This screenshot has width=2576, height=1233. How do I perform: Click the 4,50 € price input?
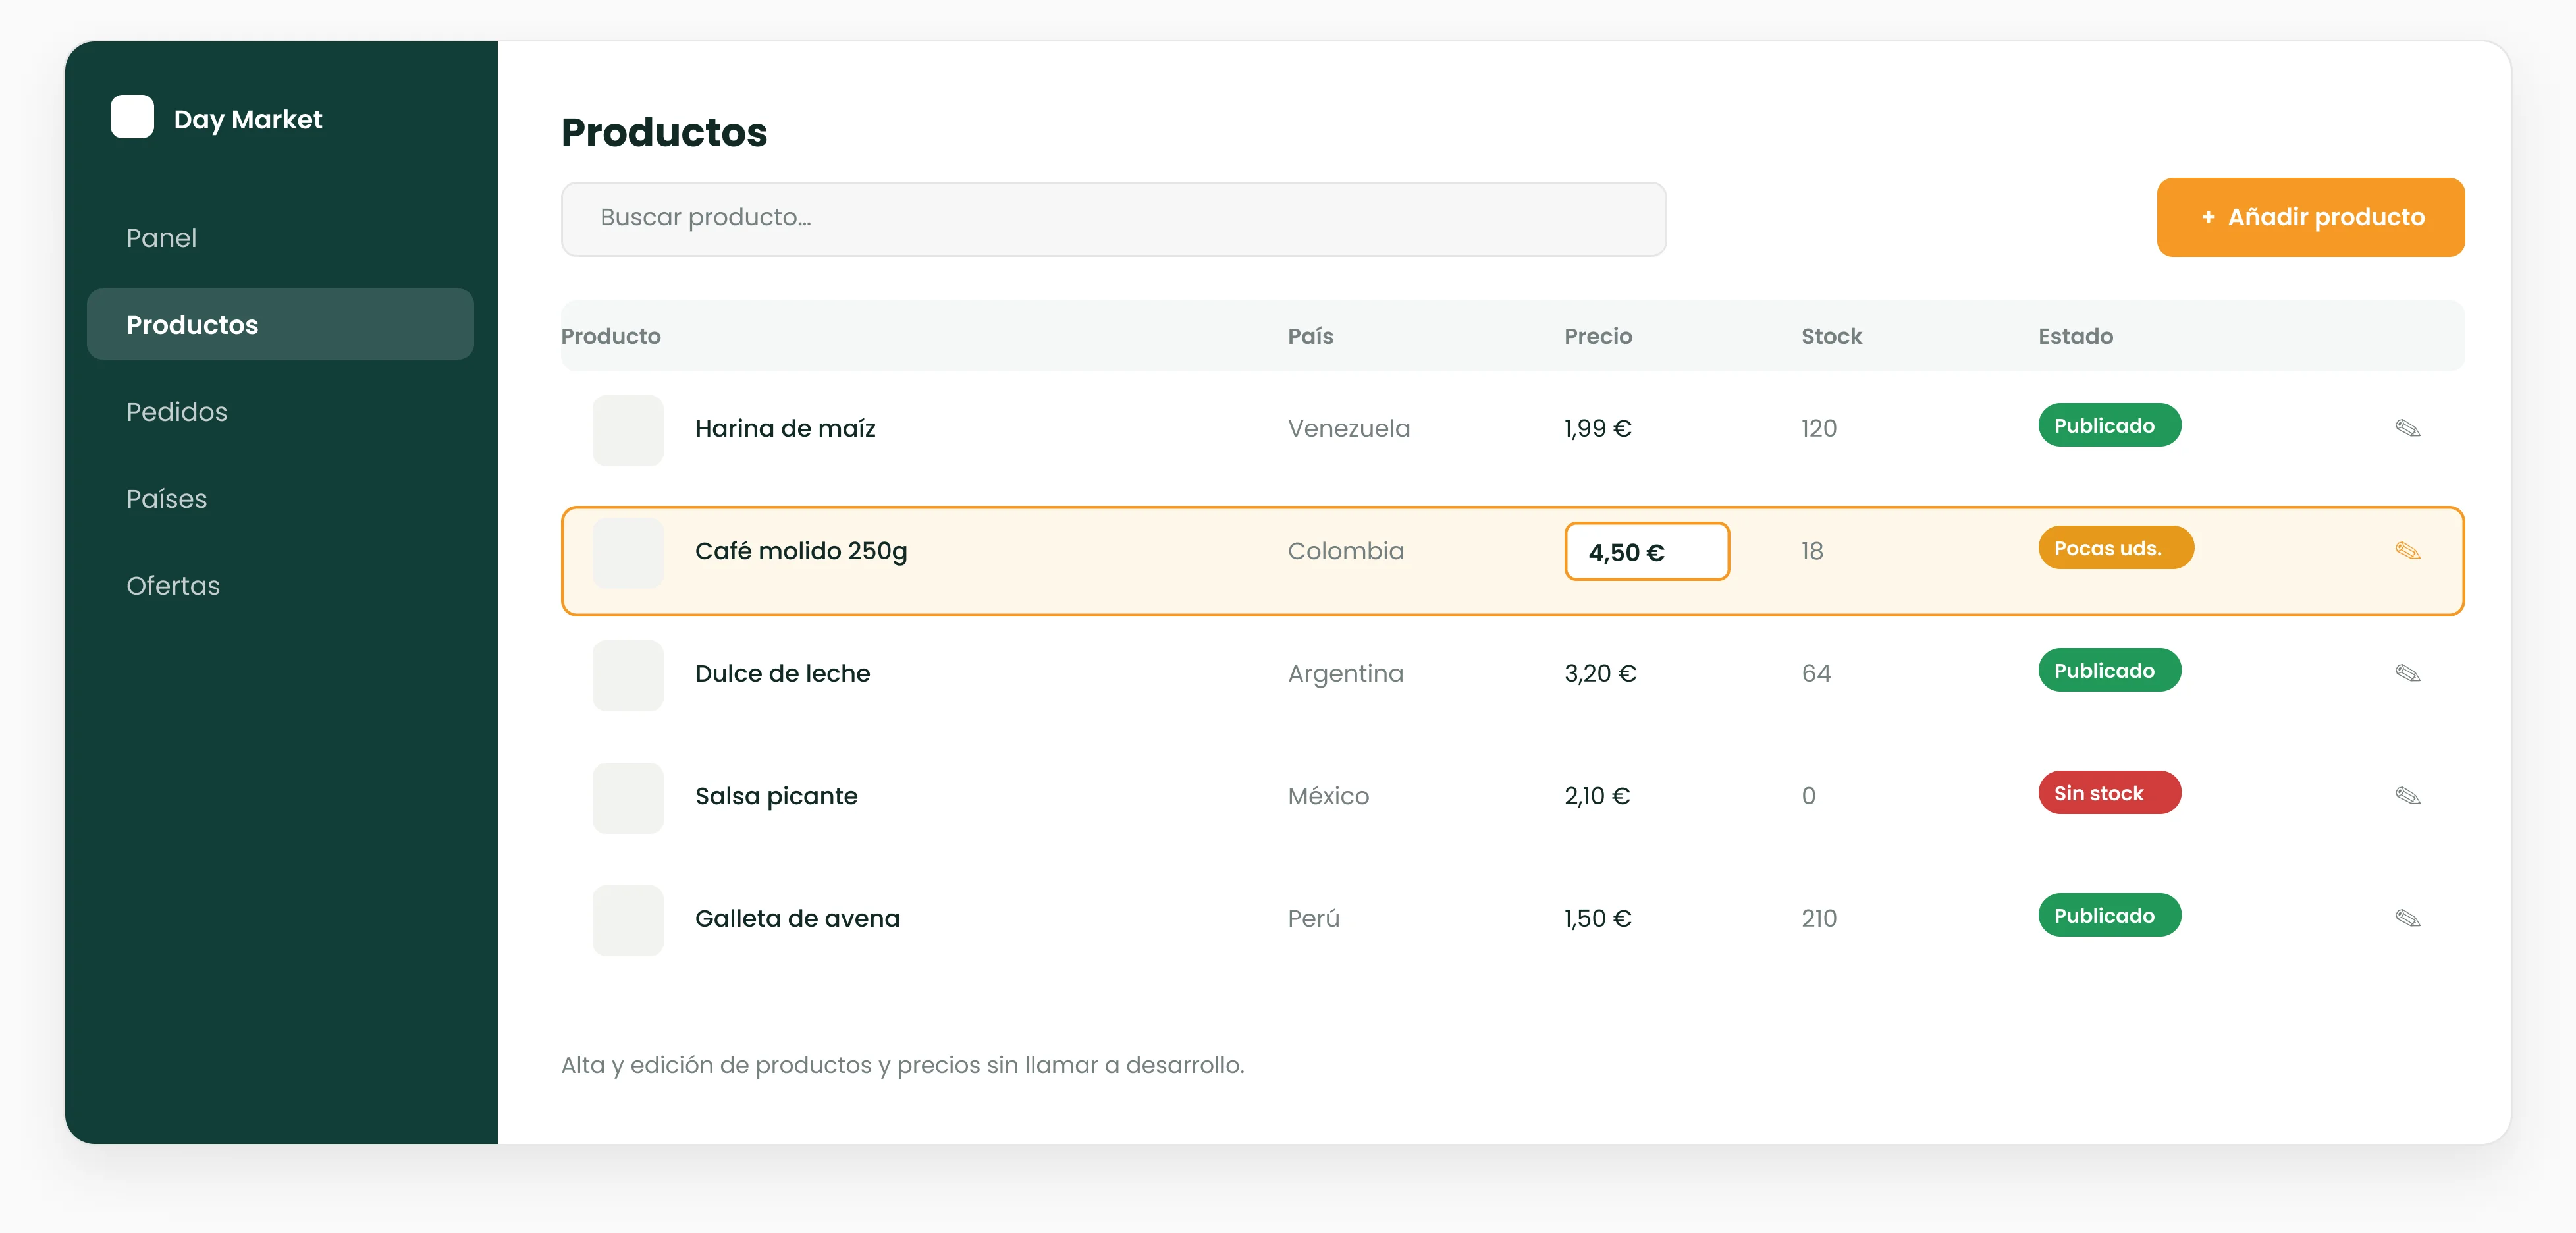1646,552
